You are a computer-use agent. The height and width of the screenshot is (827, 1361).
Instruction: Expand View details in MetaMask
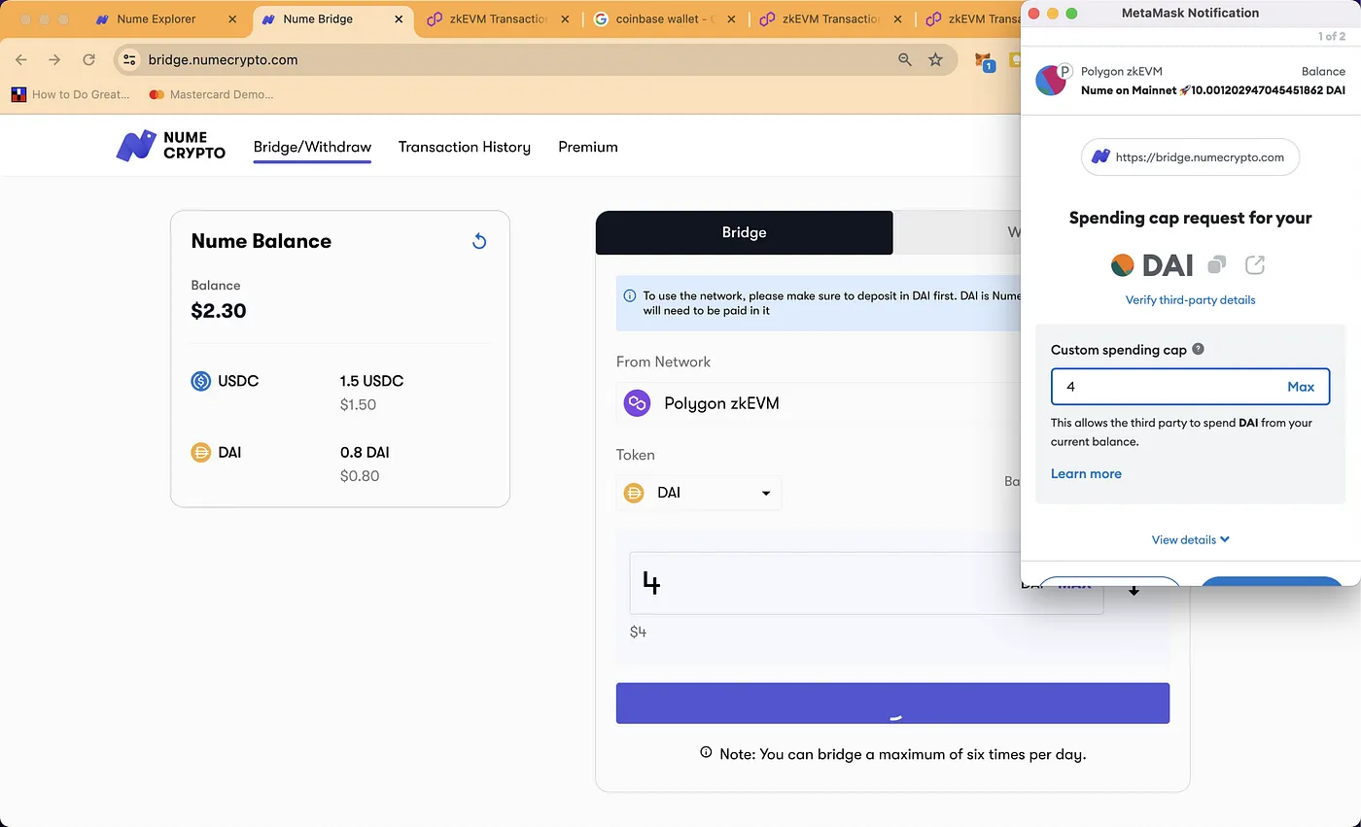click(x=1190, y=539)
